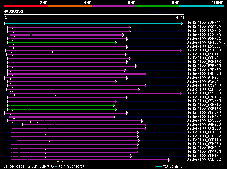Select the UniRef100_A7NYS4 label
Viewport: 227px width, 169px height.
click(x=204, y=78)
